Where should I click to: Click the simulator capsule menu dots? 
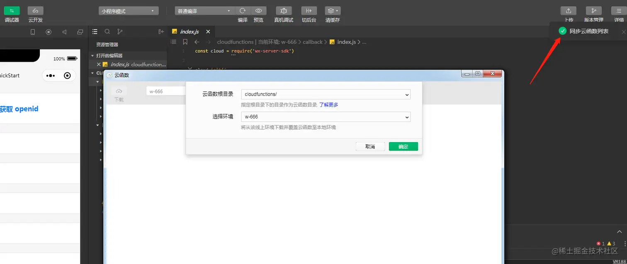51,75
